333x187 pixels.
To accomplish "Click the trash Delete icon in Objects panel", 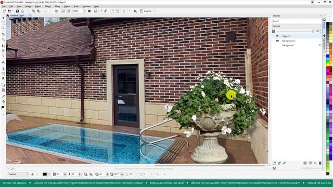I will point(320,163).
